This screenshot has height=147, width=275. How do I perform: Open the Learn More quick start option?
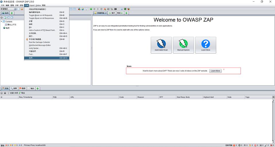pyautogui.click(x=206, y=45)
